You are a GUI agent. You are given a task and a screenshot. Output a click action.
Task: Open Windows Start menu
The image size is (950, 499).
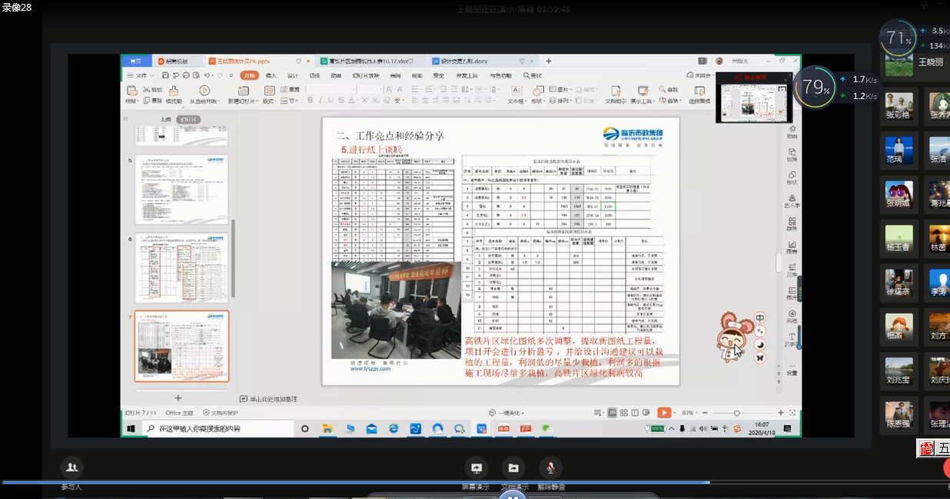pyautogui.click(x=130, y=428)
